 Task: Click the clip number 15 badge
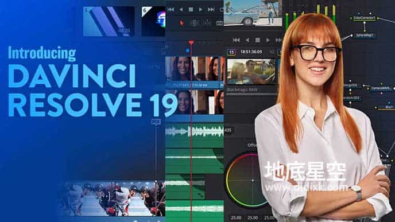tap(231, 52)
